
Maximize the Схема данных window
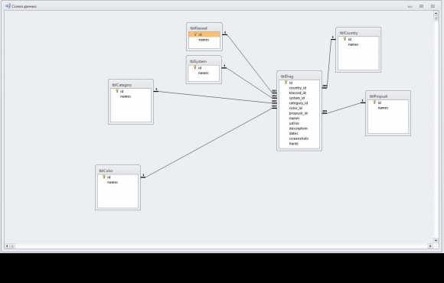pos(421,6)
